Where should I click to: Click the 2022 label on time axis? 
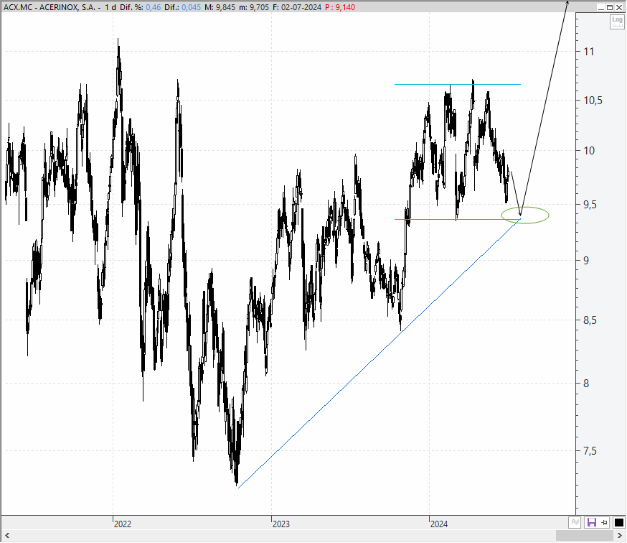point(123,524)
